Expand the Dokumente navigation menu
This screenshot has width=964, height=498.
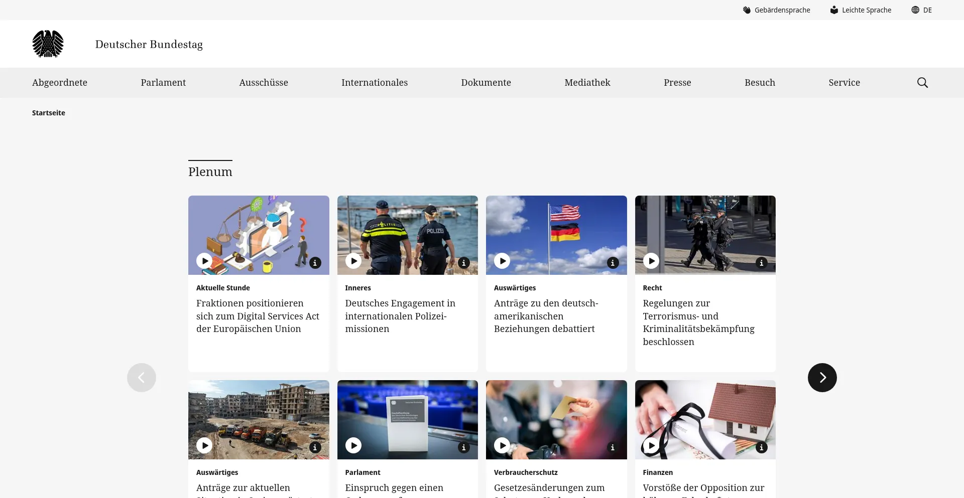coord(486,83)
